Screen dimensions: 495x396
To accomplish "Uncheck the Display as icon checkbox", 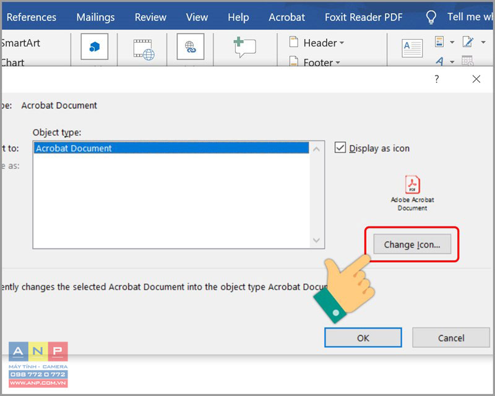I will pyautogui.click(x=340, y=147).
